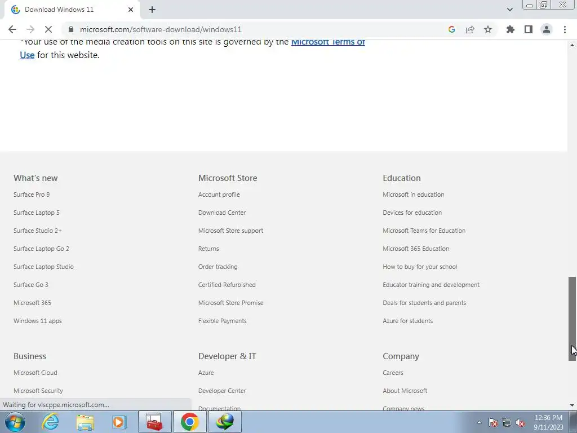Screen dimensions: 577x433
Task: Share this page icon
Action: click(470, 29)
